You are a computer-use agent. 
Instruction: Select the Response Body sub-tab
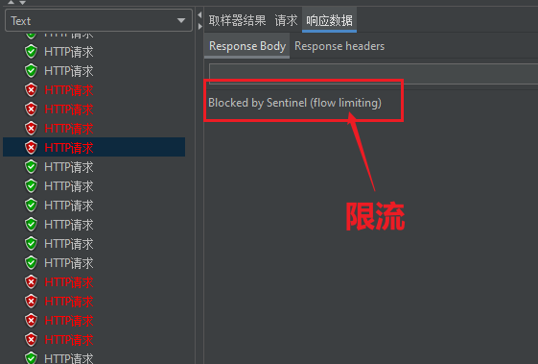[247, 46]
